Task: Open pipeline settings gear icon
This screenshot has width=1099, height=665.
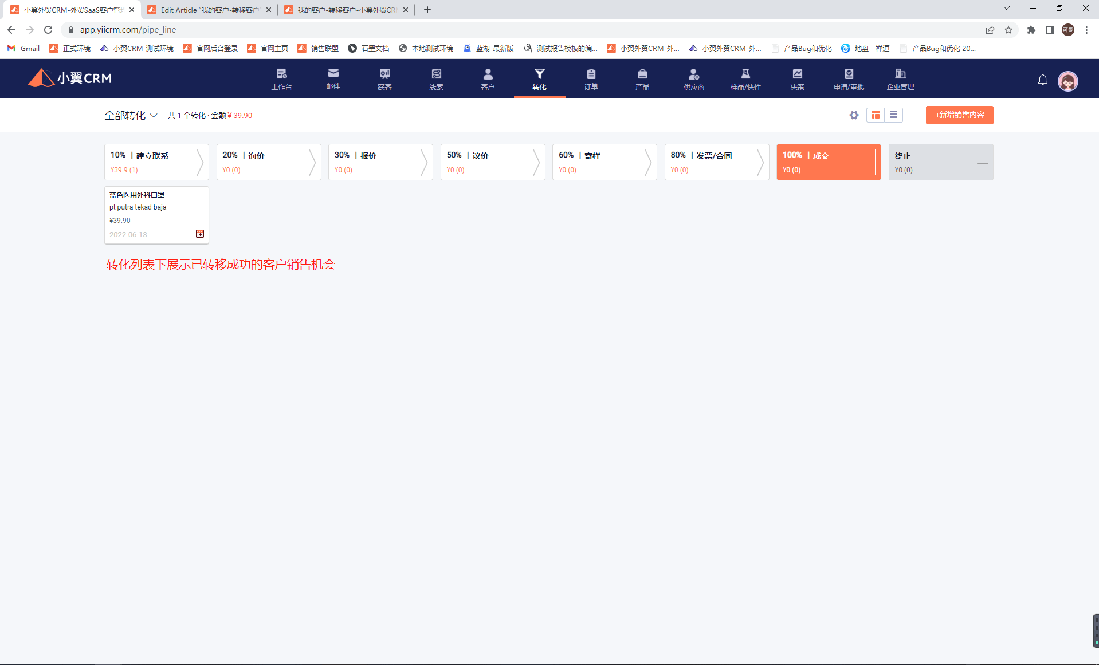Action: coord(854,115)
